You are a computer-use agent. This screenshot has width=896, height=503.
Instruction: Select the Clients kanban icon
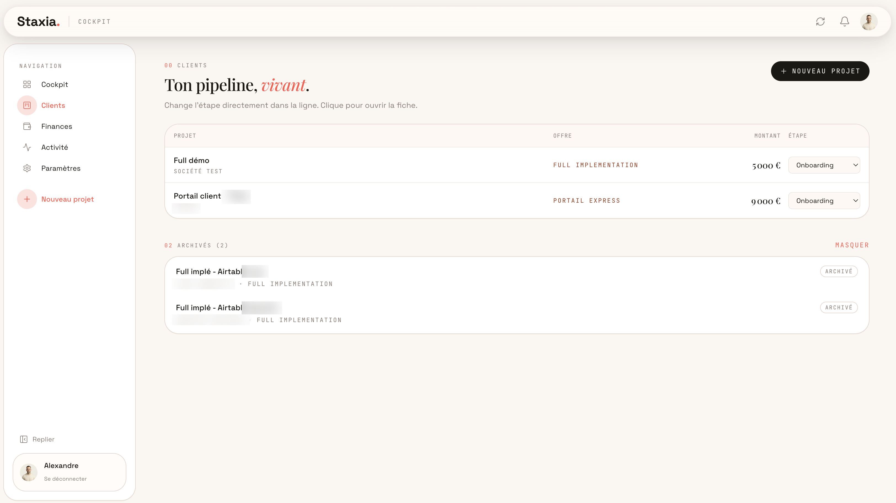pos(27,105)
